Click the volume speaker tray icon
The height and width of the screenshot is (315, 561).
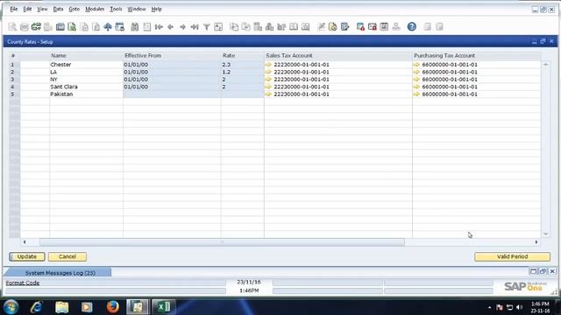(520, 307)
